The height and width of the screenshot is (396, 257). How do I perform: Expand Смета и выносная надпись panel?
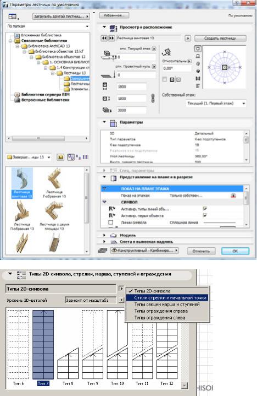point(104,242)
